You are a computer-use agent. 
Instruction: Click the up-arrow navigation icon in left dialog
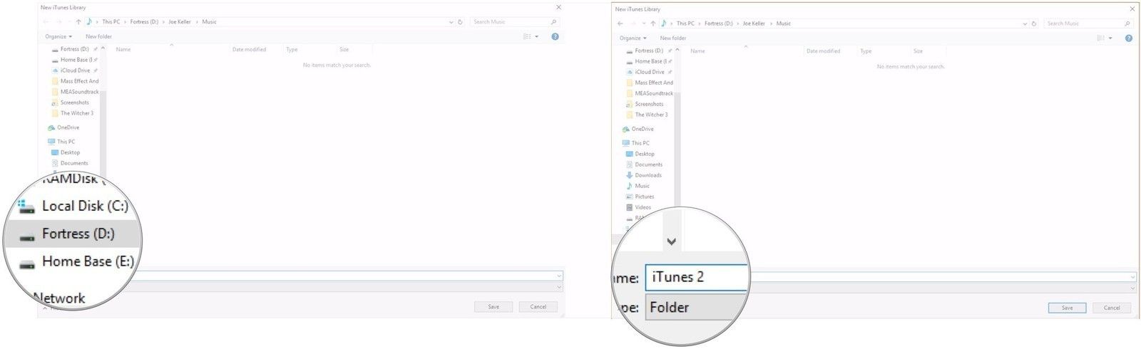pyautogui.click(x=78, y=22)
